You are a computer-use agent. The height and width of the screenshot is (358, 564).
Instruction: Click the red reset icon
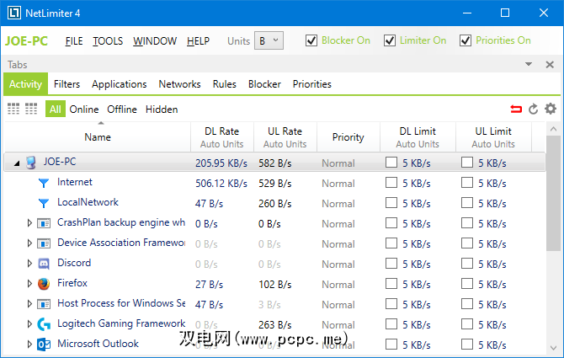click(515, 109)
